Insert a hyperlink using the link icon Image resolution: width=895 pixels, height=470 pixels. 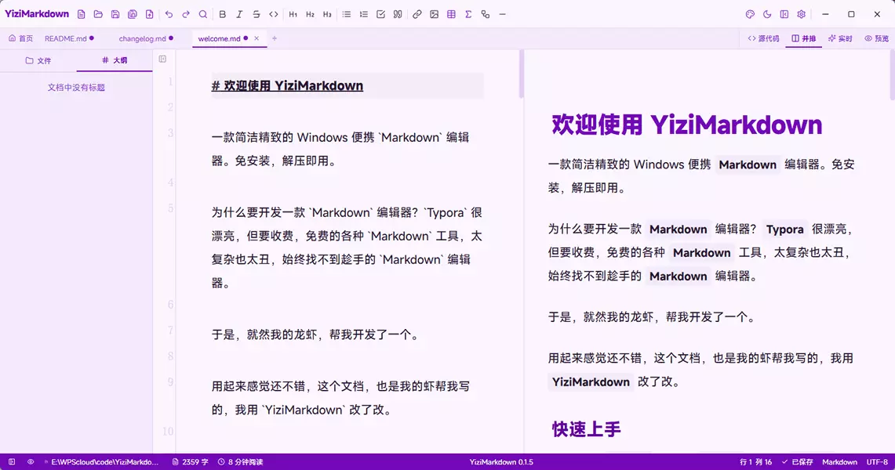point(417,14)
